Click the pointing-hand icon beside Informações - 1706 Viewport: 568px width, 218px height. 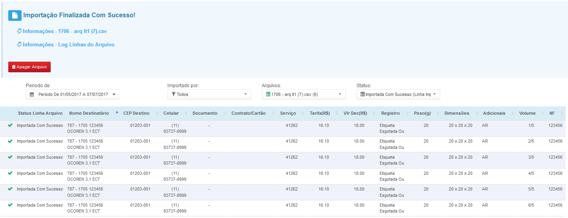click(x=19, y=31)
